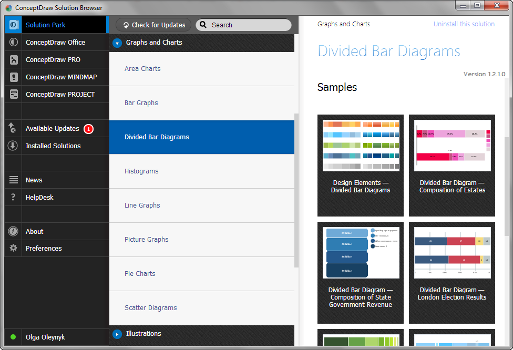Go to ConceptDraw MINDMAP
Image resolution: width=513 pixels, height=350 pixels.
point(57,77)
